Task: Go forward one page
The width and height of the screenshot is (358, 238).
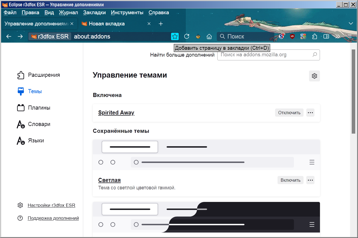Action: (x=20, y=36)
